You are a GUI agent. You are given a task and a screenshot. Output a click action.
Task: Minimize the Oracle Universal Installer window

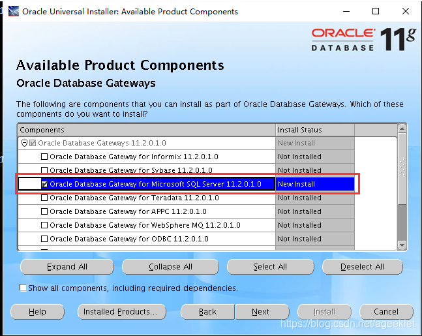tap(346, 11)
